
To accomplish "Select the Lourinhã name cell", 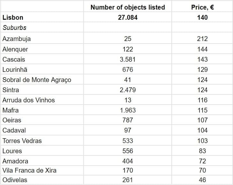I will point(16,69).
